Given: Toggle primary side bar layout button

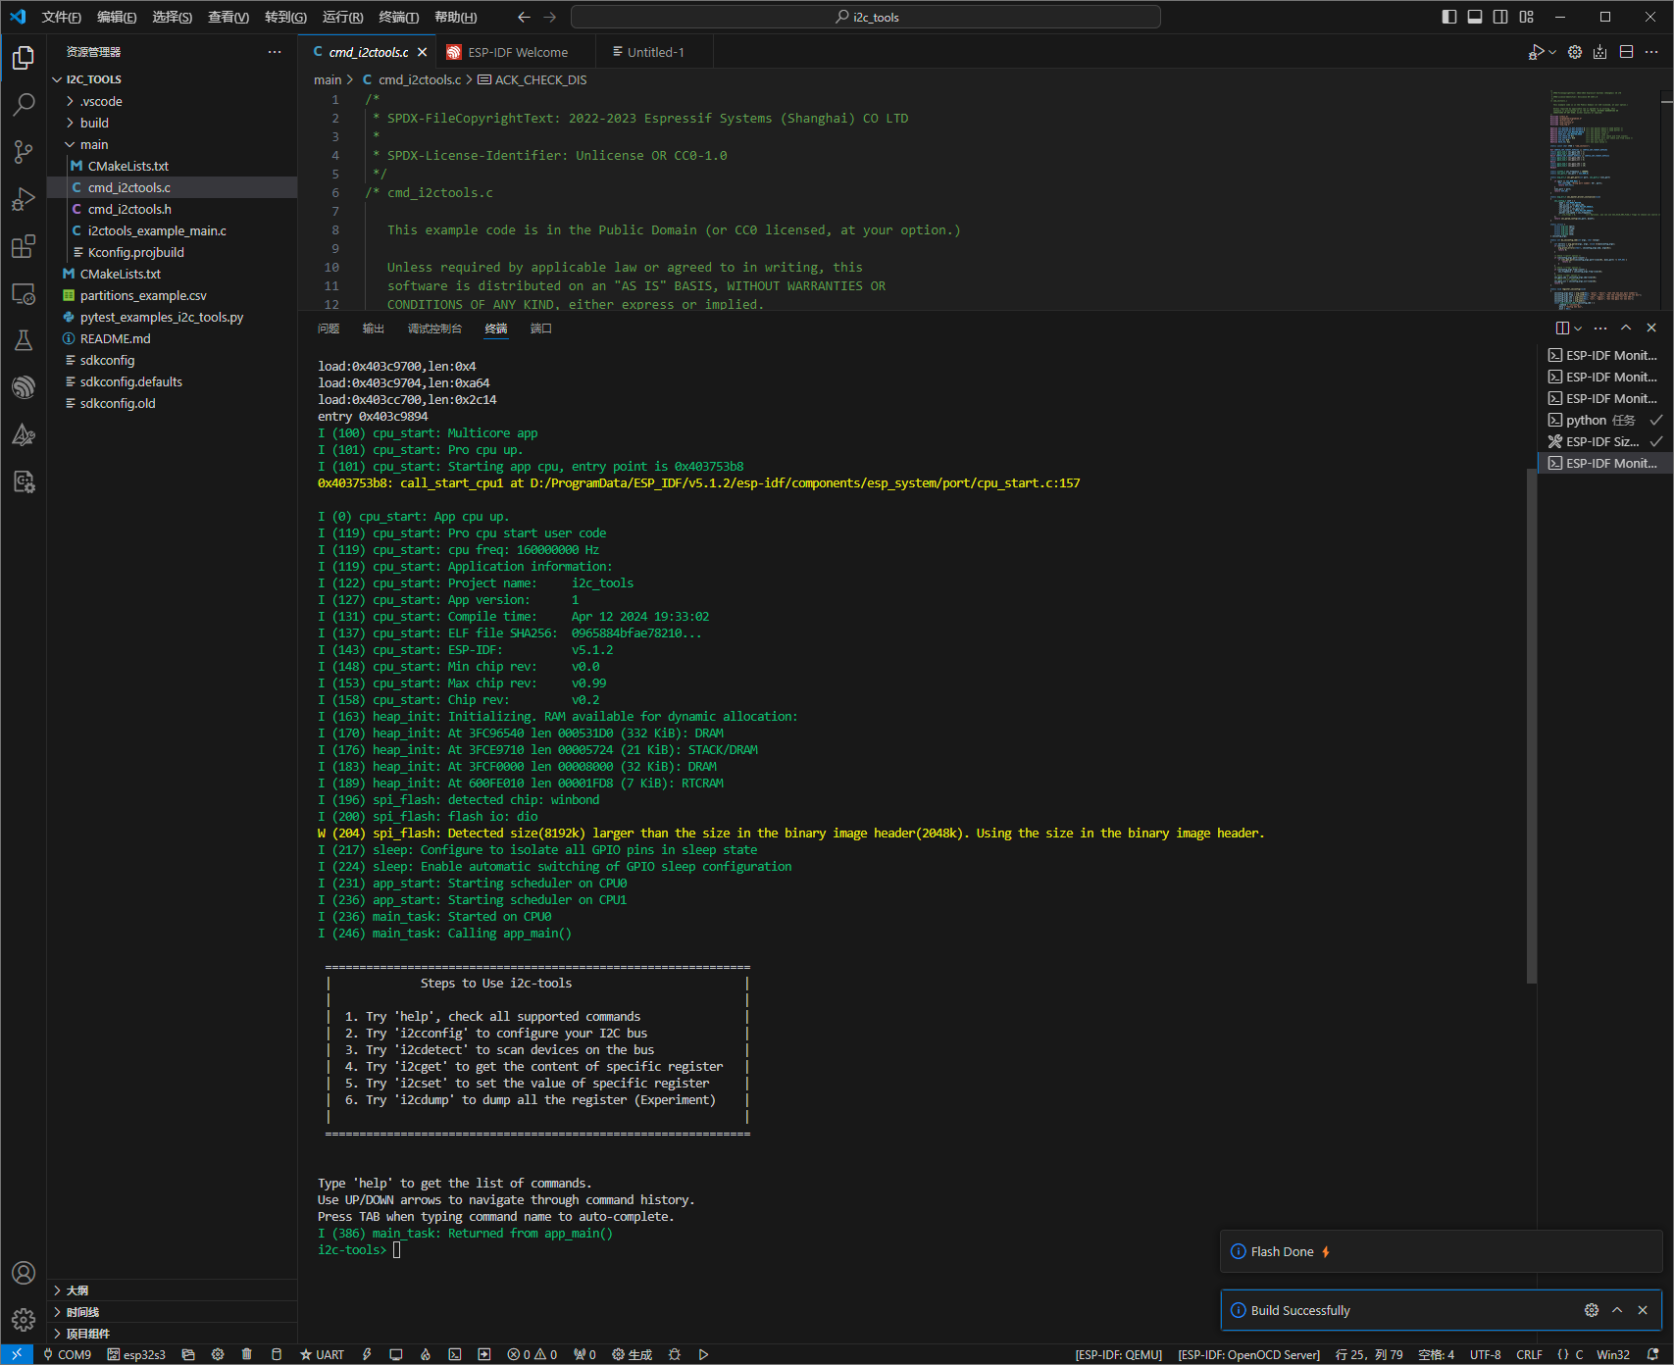Looking at the screenshot, I should (1449, 17).
